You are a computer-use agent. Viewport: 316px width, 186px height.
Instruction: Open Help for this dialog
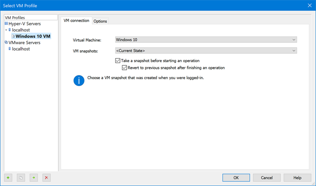click(x=297, y=178)
